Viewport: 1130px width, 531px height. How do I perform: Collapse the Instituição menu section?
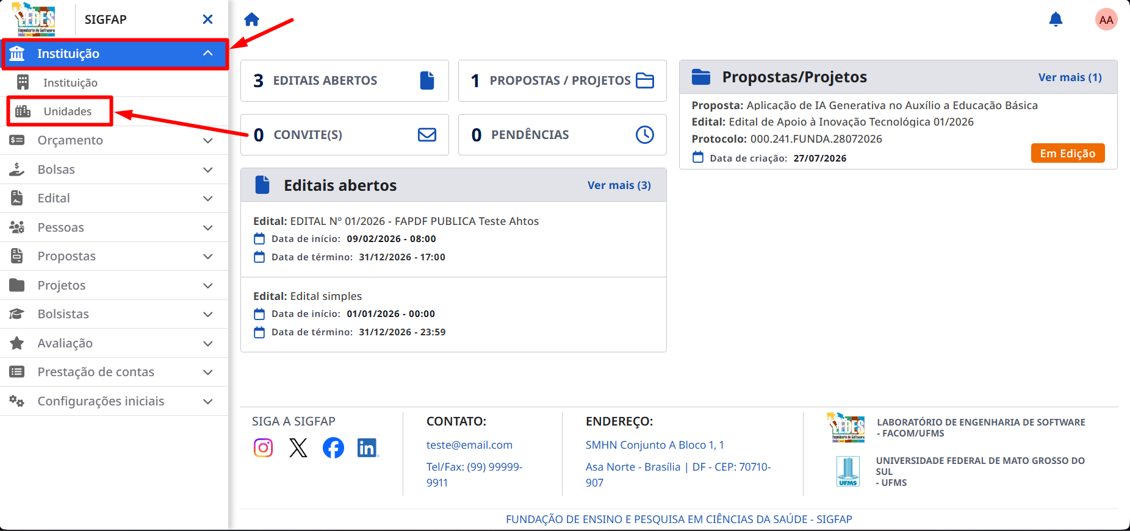[115, 54]
